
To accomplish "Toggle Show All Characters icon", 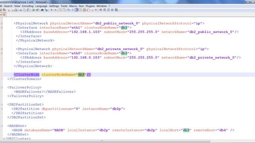I will [x=73, y=10].
